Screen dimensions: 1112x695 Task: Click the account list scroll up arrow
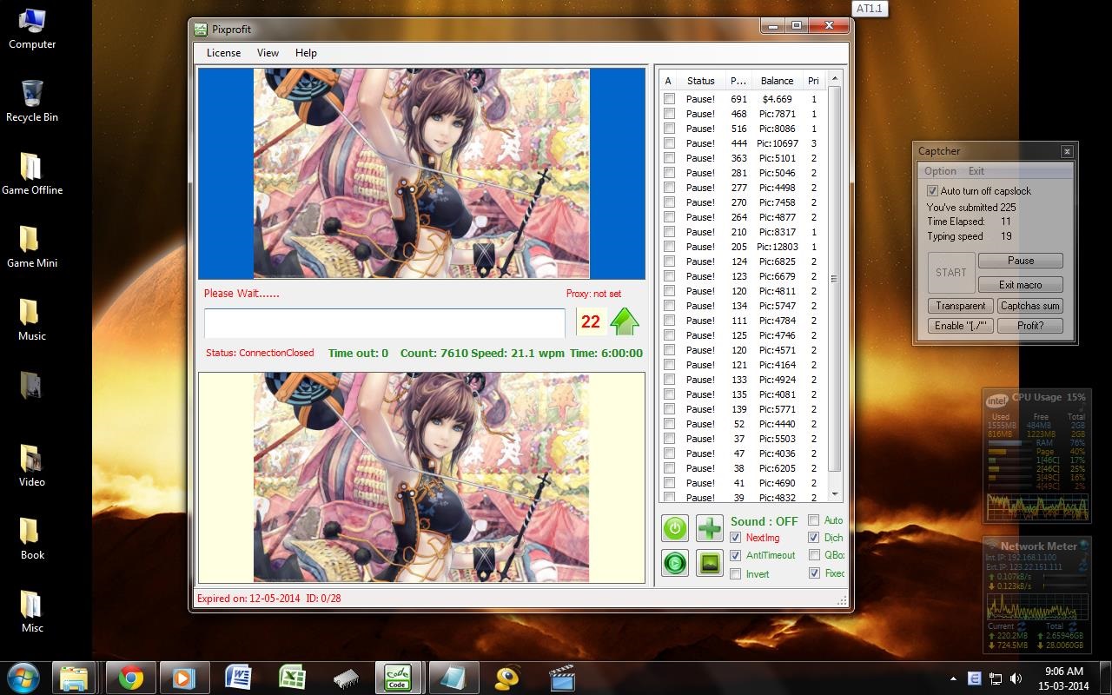[835, 79]
